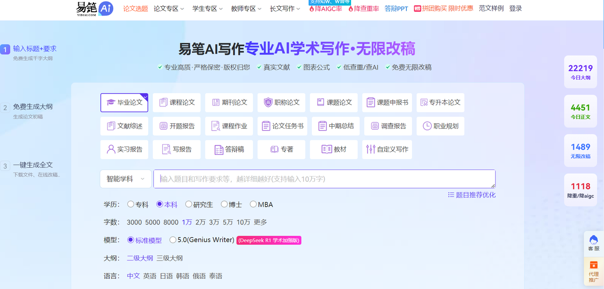Select the 职称论文 shield icon
Image resolution: width=604 pixels, height=289 pixels.
(268, 103)
